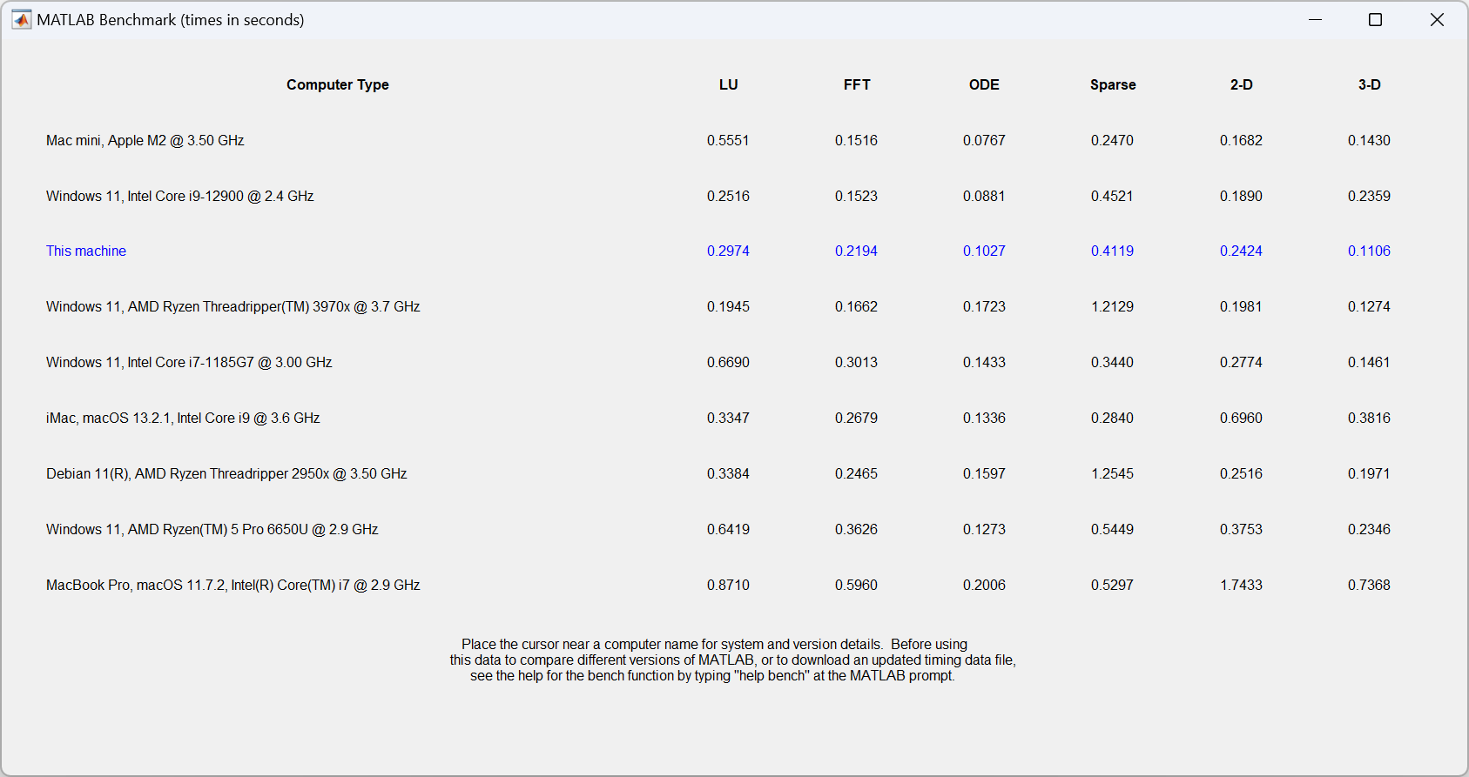Click LU value 0.6419 for Ryzen 5 Pro
The width and height of the screenshot is (1469, 777).
coord(728,529)
